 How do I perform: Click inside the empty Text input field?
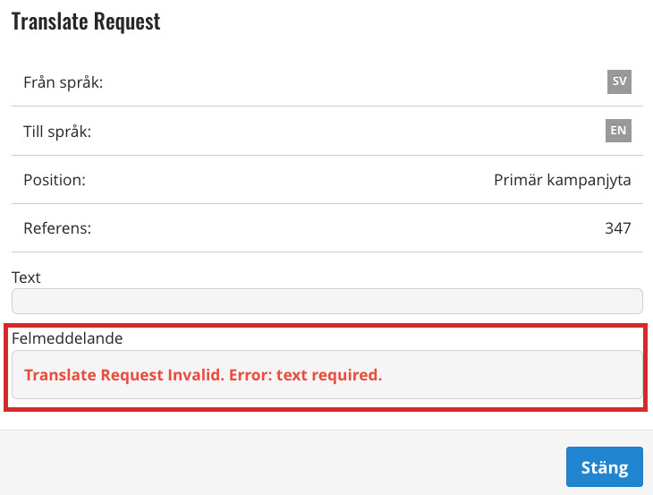coord(326,302)
